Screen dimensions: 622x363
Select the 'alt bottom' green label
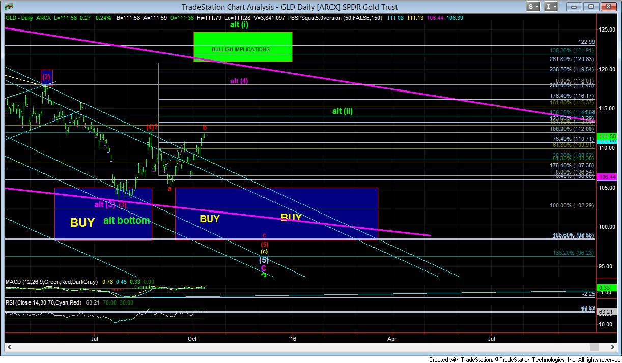pyautogui.click(x=126, y=220)
